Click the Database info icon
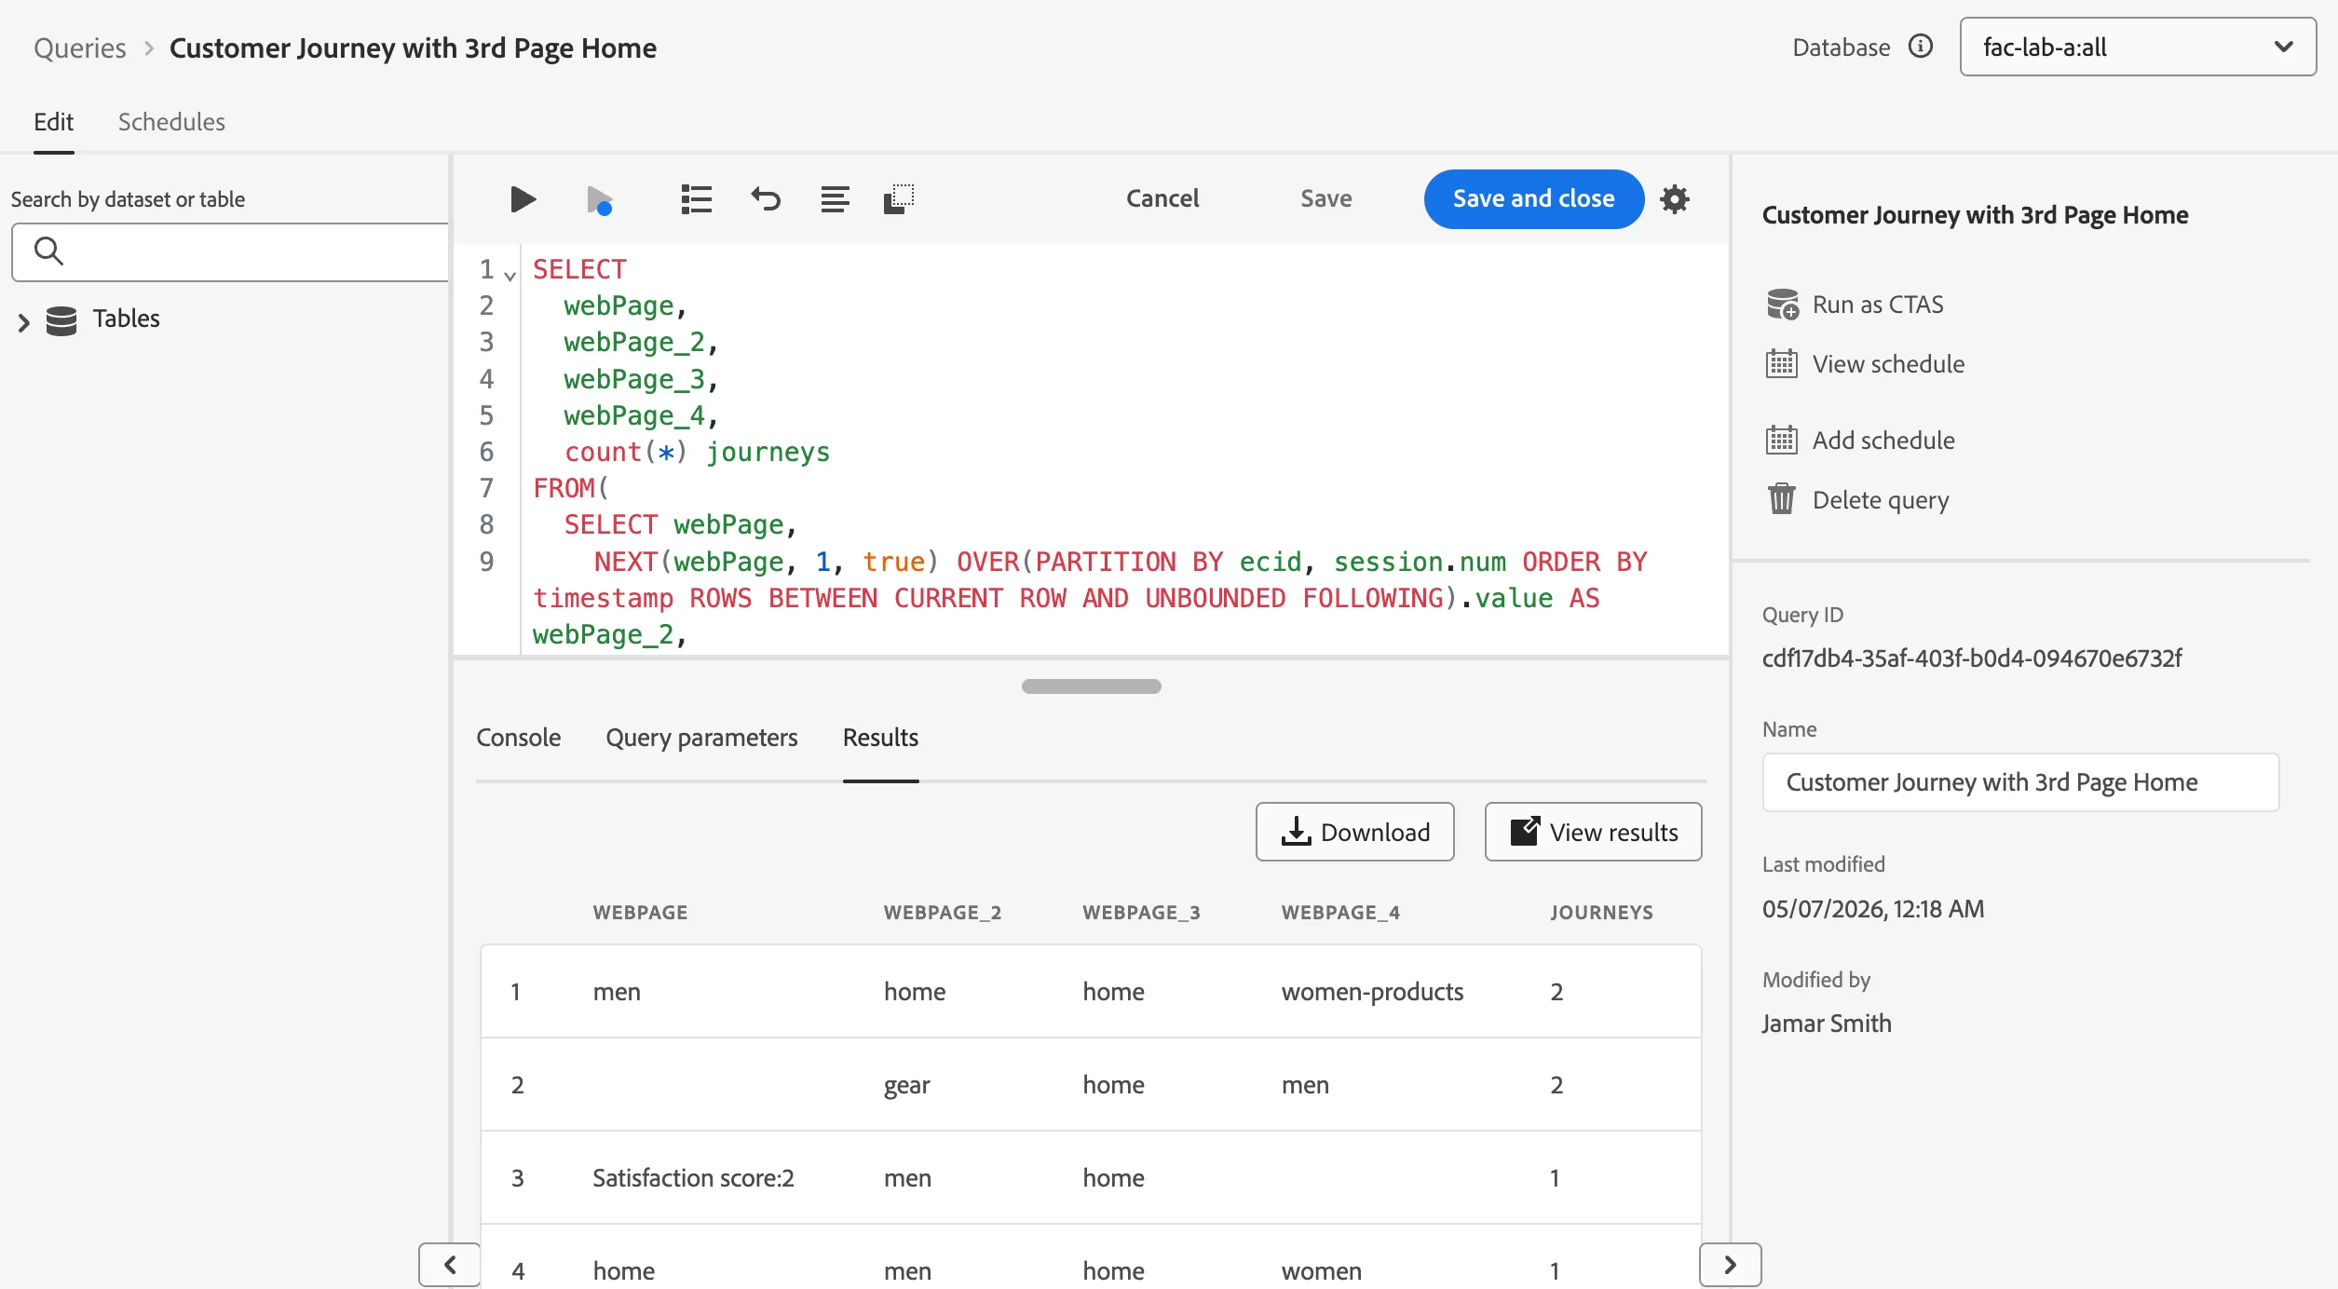The image size is (2338, 1289). point(1921,47)
